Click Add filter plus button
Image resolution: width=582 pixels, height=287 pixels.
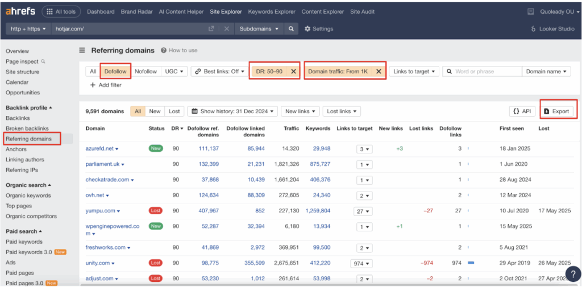coord(106,85)
